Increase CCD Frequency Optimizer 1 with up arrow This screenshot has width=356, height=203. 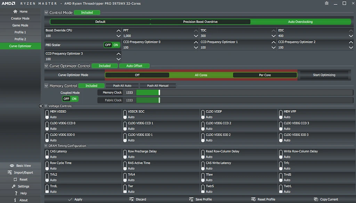pos(274,42)
